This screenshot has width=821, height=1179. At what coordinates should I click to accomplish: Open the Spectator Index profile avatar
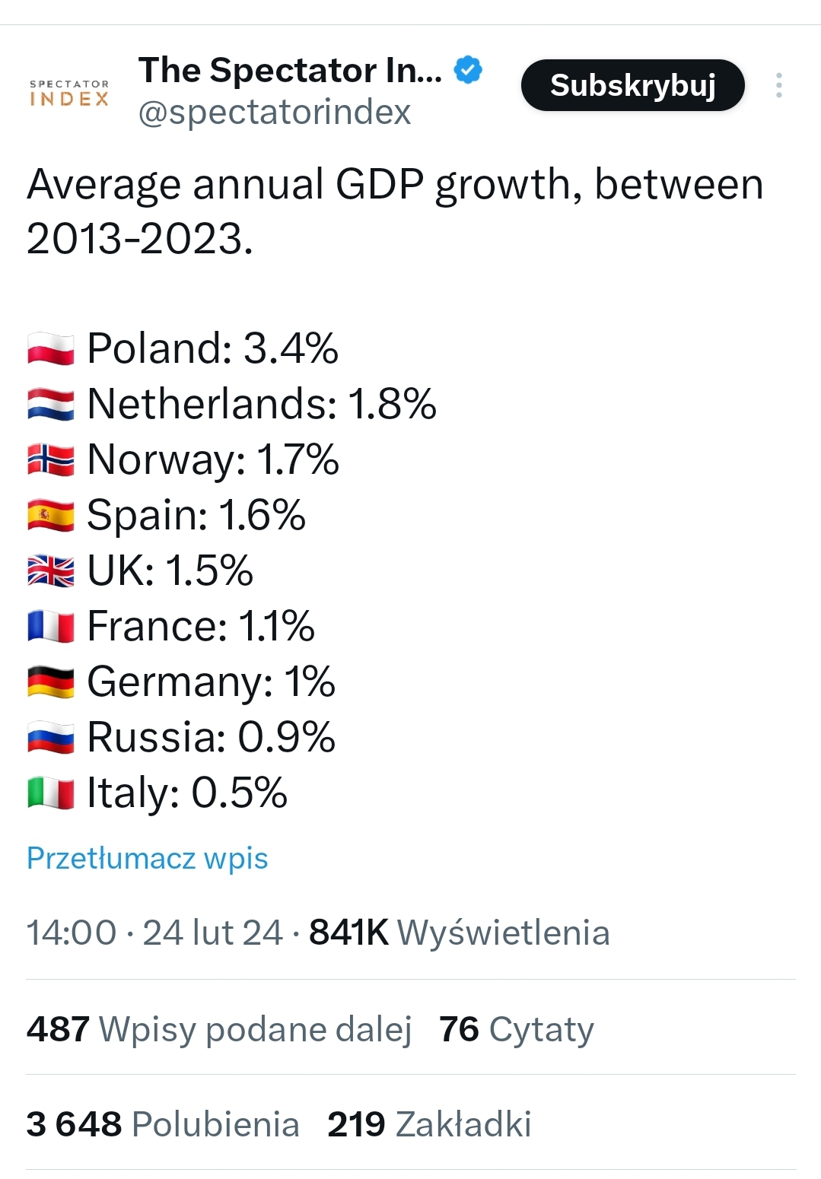(69, 91)
